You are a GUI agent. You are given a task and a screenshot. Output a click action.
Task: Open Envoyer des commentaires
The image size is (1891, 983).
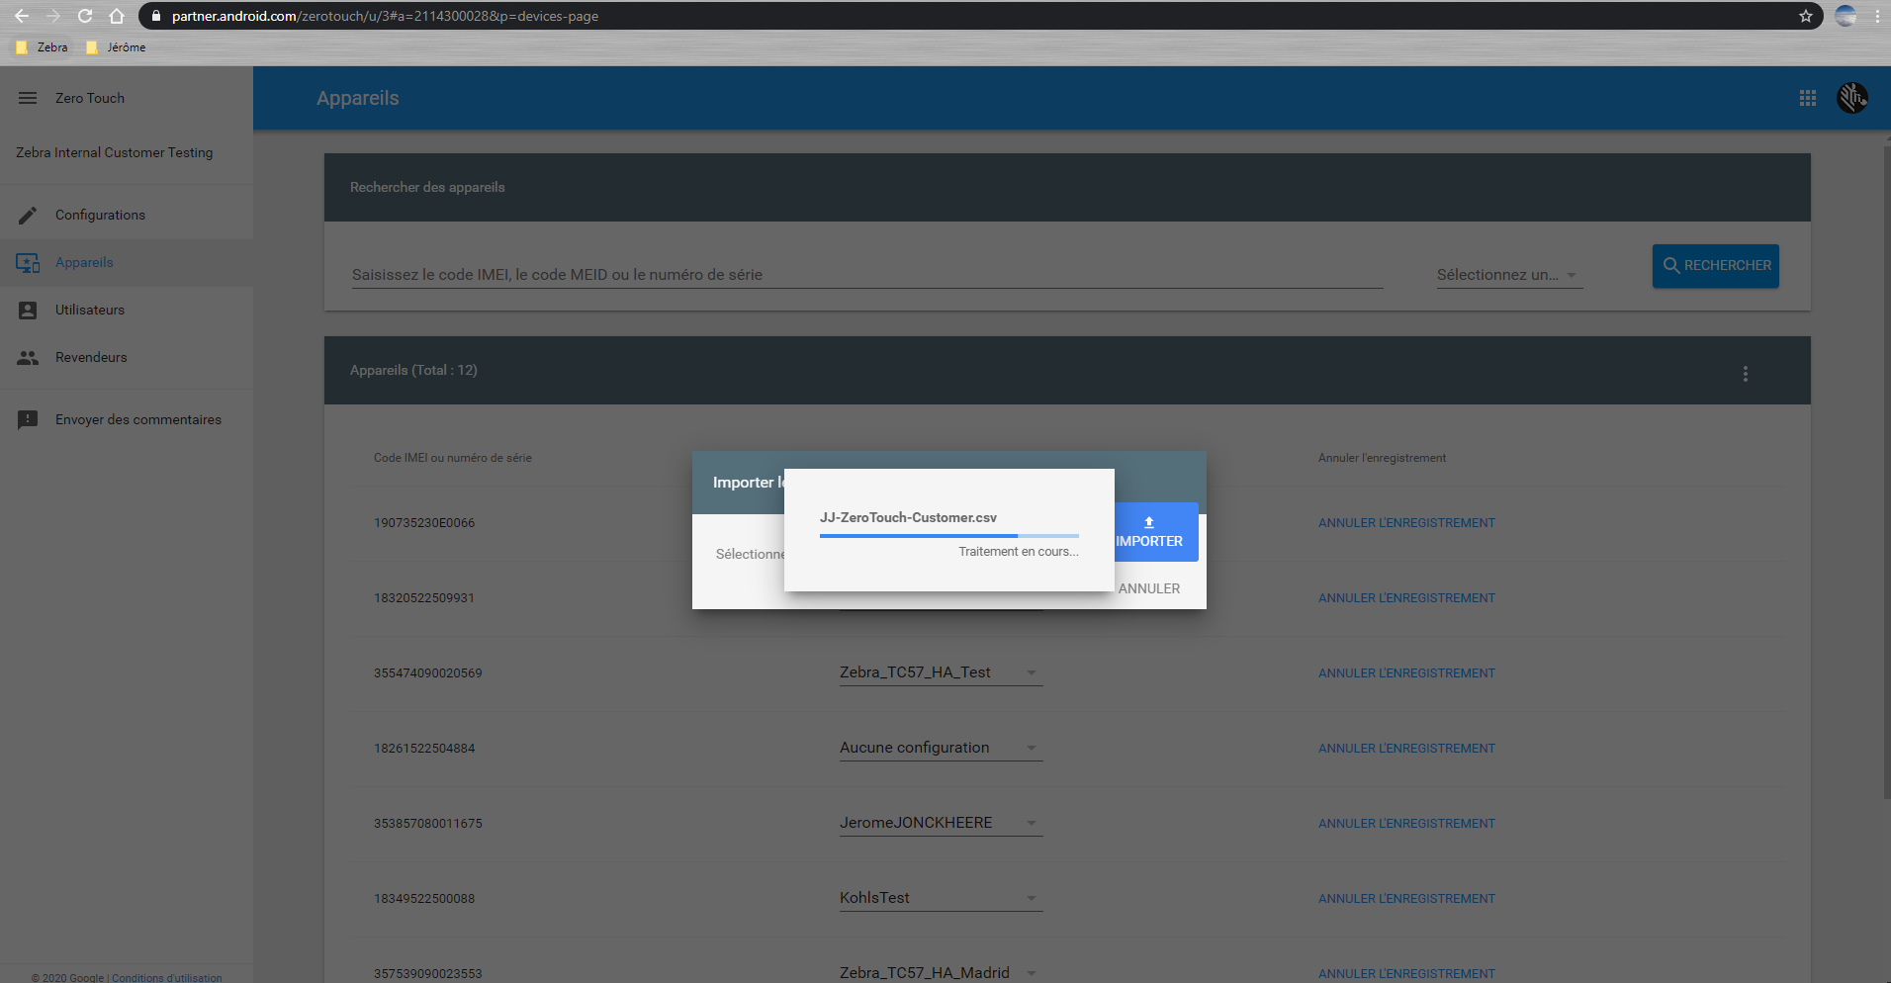[x=138, y=419]
